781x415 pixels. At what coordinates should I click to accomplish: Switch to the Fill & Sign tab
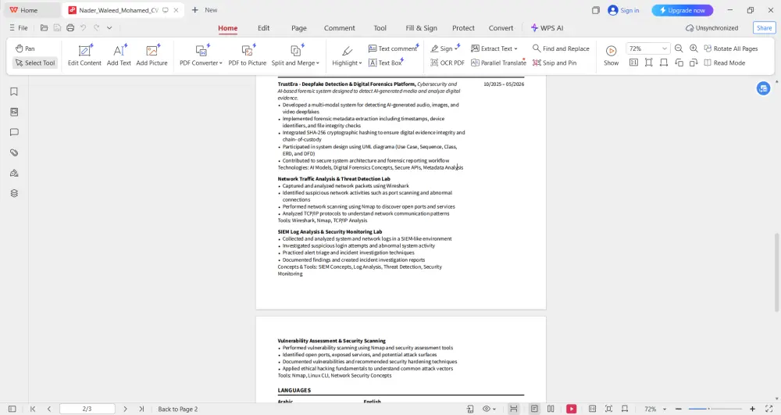[x=421, y=28]
